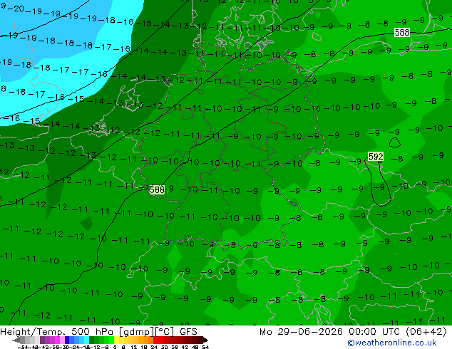The image size is (452, 349).
Task: Pick the yellow swatch above 0 in legend
Action: tap(116, 340)
